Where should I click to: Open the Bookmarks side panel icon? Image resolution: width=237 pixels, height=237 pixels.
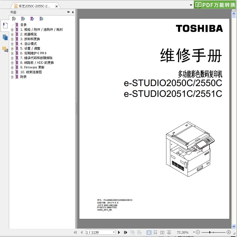click(x=5, y=26)
